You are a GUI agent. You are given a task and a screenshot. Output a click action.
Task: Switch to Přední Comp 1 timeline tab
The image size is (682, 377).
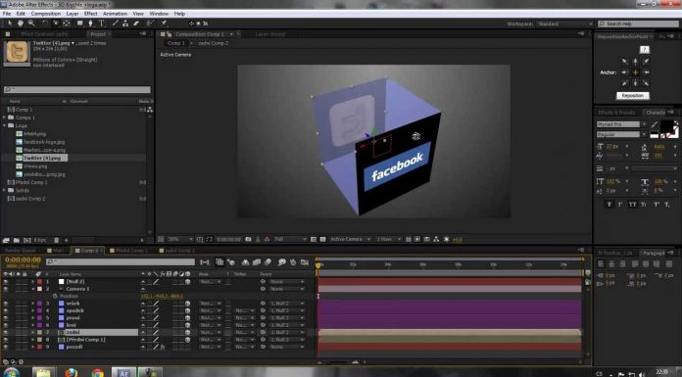click(128, 251)
